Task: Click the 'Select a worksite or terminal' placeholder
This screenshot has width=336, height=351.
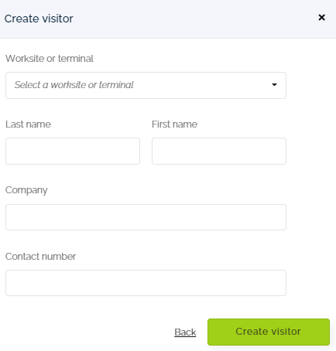Action: pos(74,85)
